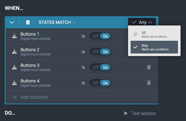186x121 pixels.
Task: Click the plus icon beside Add condition
Action: point(15,97)
